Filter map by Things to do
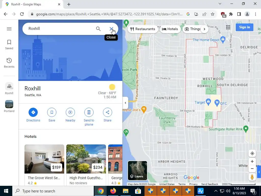 [193, 29]
